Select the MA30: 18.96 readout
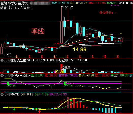Screen dimensions: 133x114 (97, 3)
